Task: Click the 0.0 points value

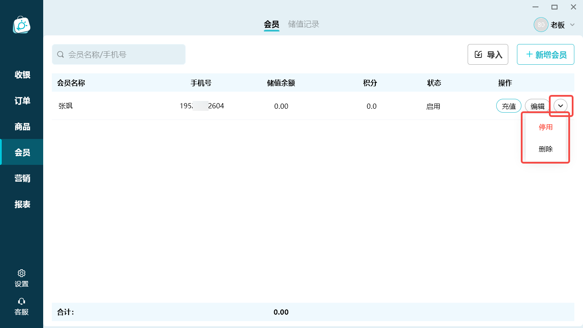Action: click(x=371, y=106)
